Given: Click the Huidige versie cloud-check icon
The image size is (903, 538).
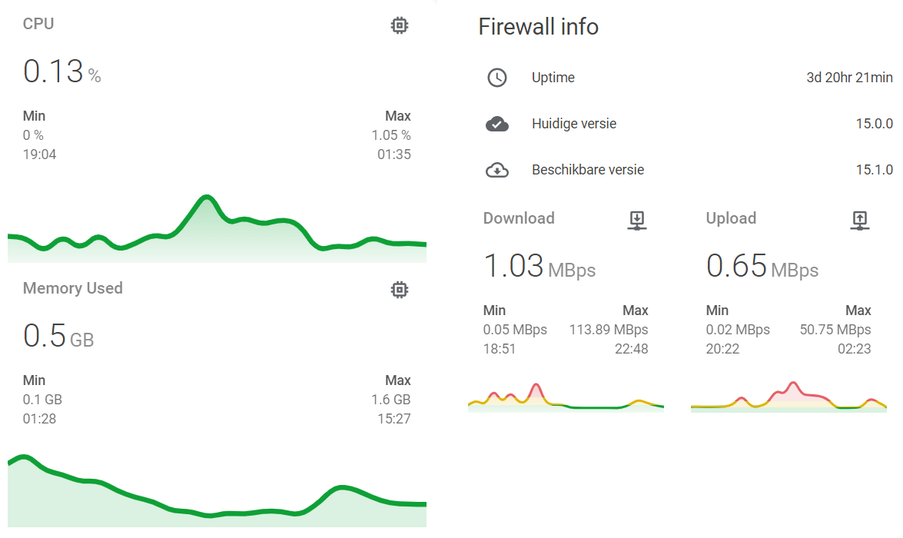Looking at the screenshot, I should coord(497,124).
